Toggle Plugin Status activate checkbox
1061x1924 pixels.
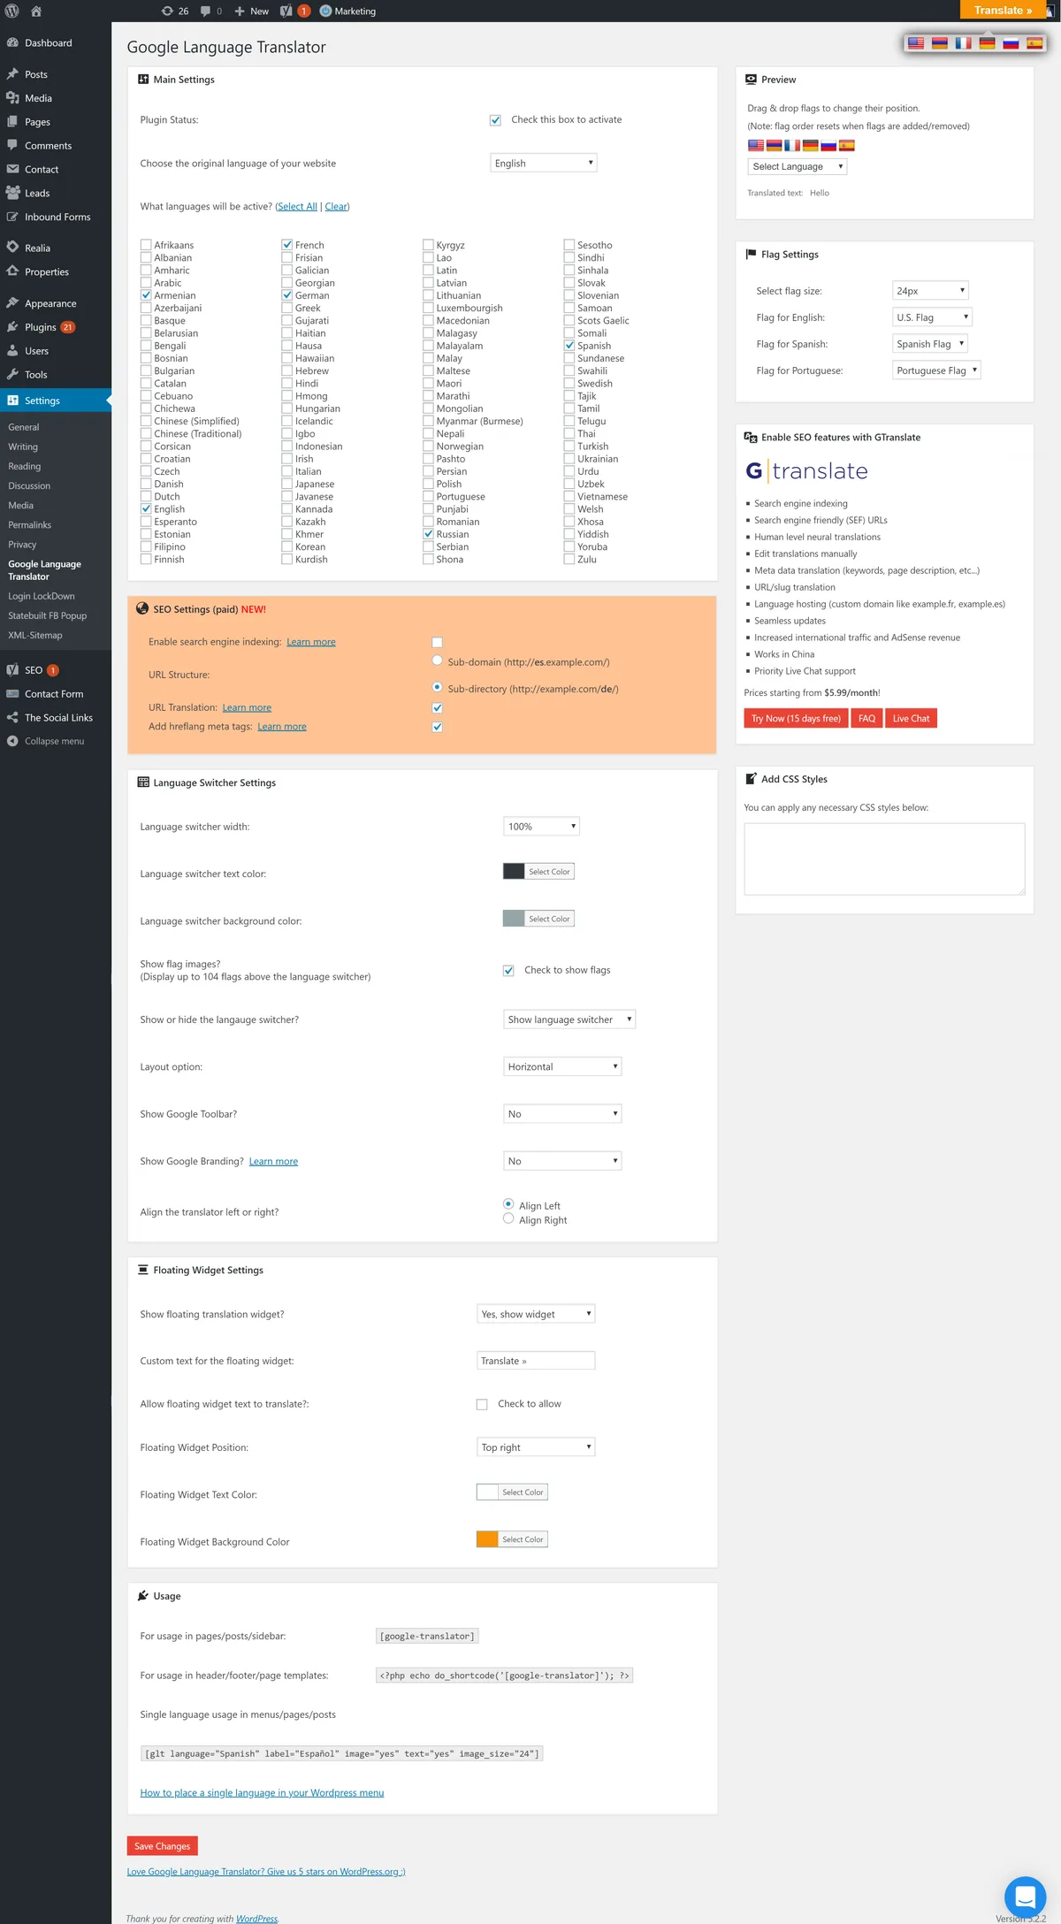point(495,120)
